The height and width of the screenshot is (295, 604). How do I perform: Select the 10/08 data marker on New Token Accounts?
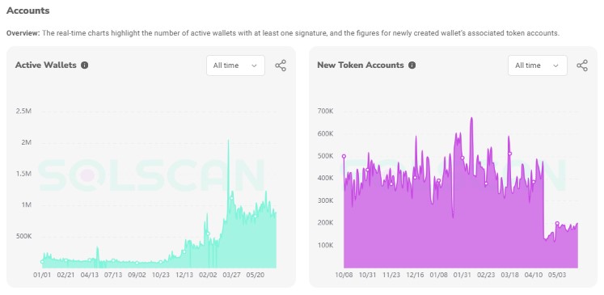(344, 156)
